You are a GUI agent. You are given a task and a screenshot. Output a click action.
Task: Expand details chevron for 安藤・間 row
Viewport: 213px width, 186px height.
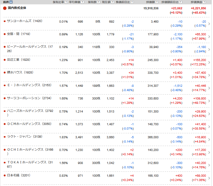209,37
